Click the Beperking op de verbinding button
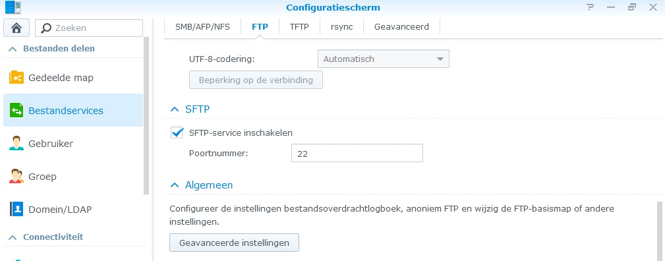 pos(256,80)
